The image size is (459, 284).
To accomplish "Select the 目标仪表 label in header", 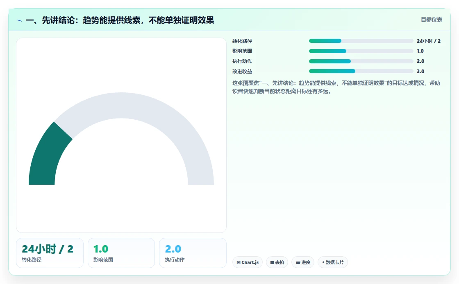I will coord(432,20).
